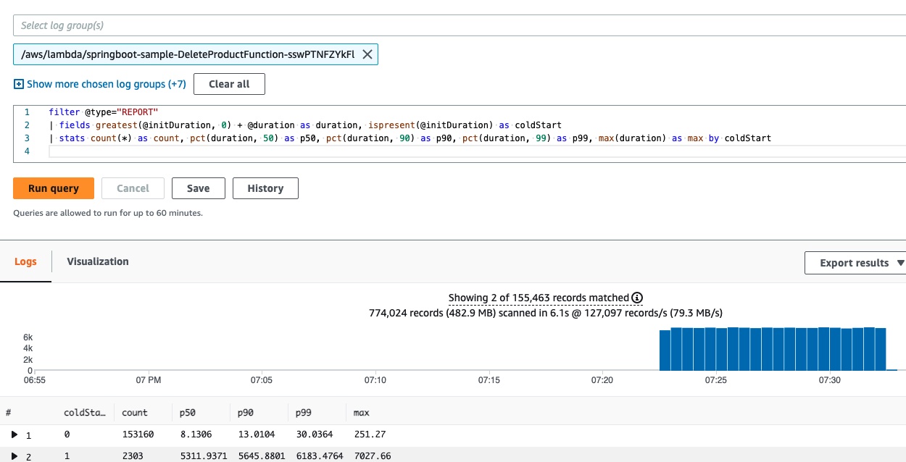Image resolution: width=906 pixels, height=462 pixels.
Task: Save the current query
Action: 198,188
